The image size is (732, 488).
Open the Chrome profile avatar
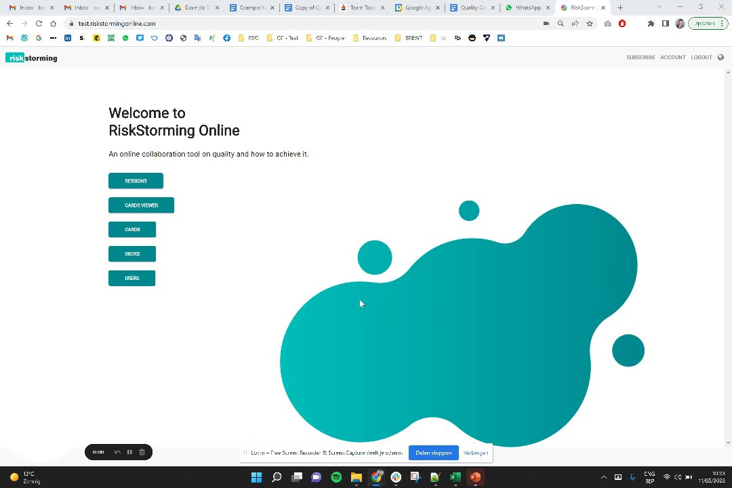click(680, 23)
